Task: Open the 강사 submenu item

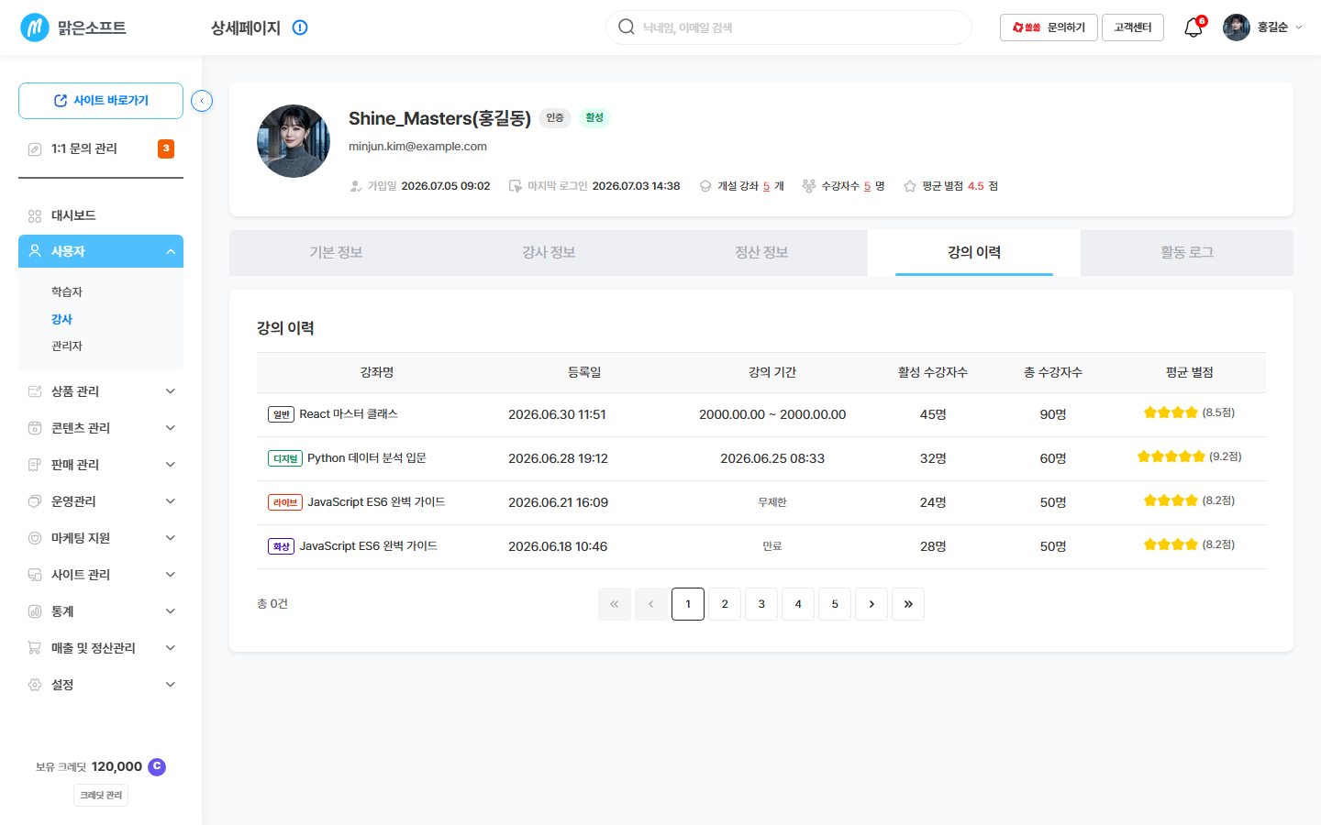Action: (x=61, y=319)
